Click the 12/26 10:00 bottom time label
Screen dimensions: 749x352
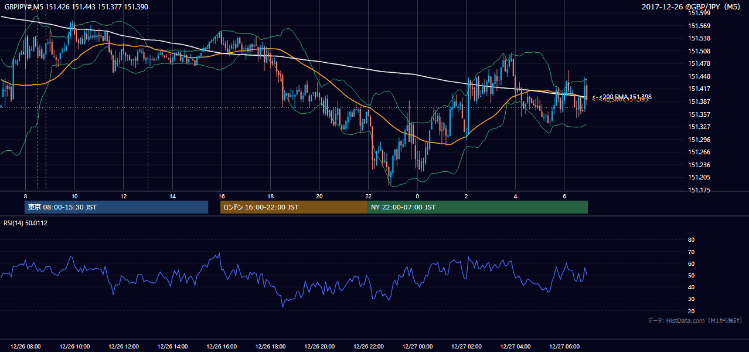74,347
